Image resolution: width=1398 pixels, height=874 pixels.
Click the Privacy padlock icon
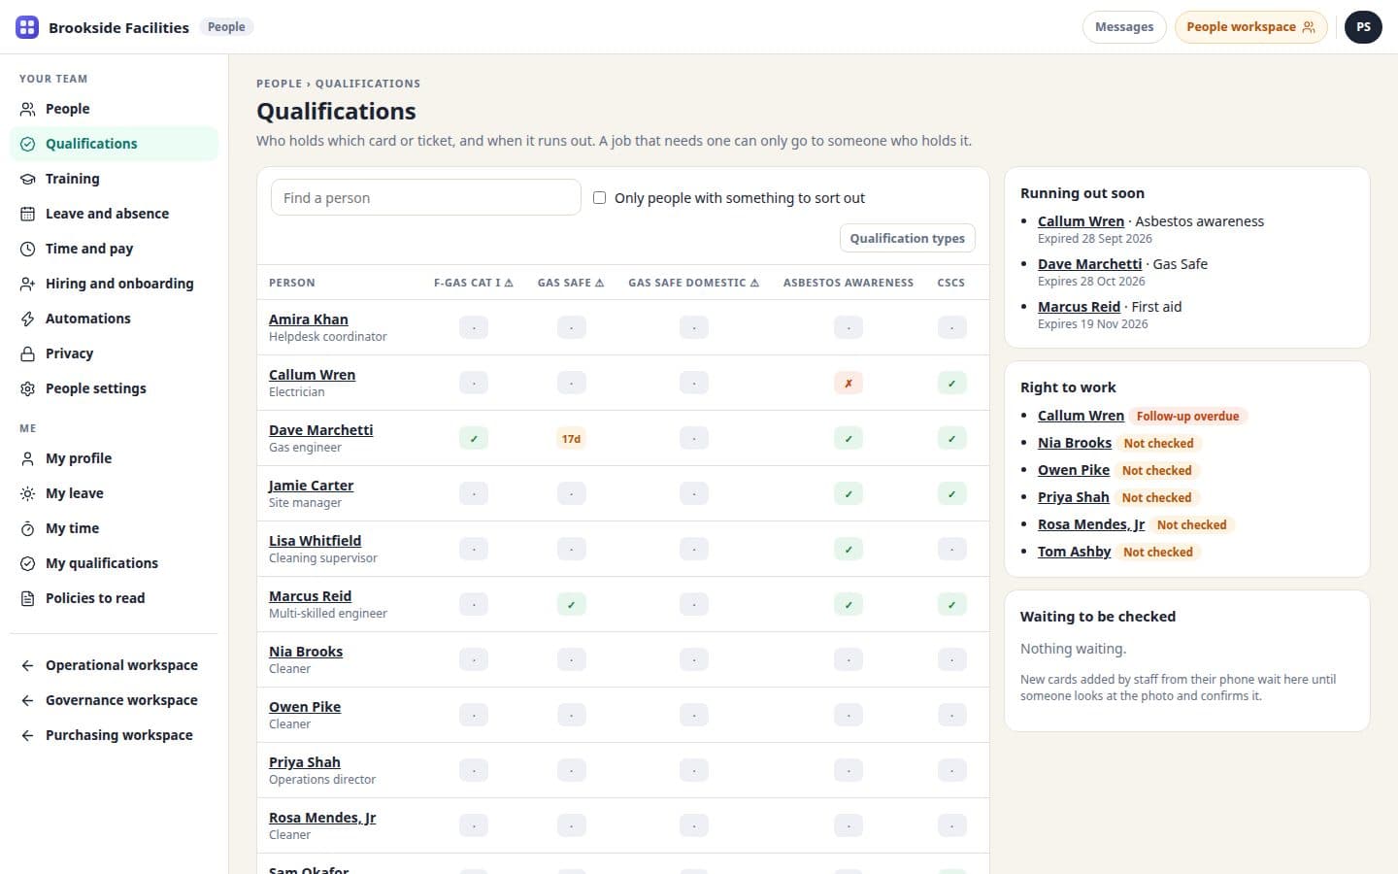click(28, 353)
